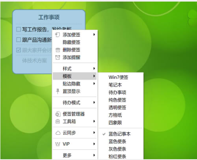The image size is (197, 160).
Task: Click the 跟产品沟通新 task text
Action: [x=37, y=40]
